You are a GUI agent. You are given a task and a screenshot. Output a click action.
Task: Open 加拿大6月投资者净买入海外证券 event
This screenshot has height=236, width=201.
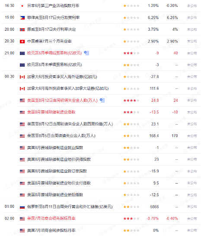pyautogui.click(x=62, y=77)
